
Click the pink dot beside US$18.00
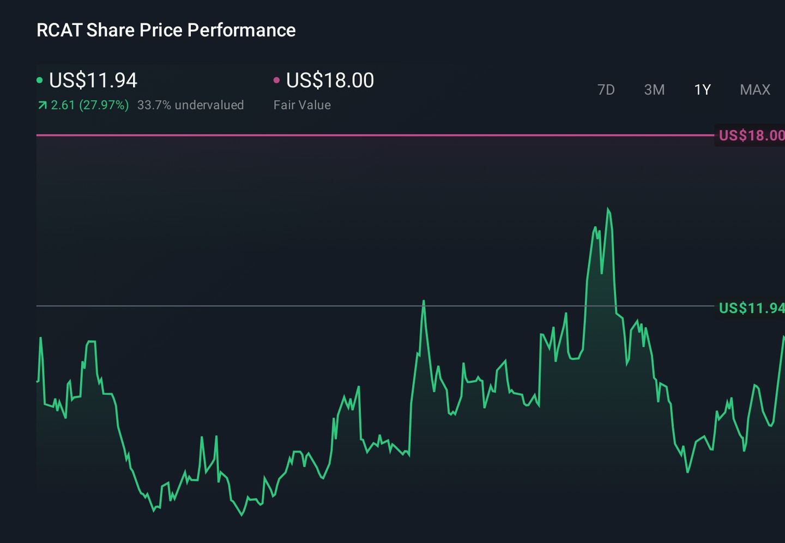pyautogui.click(x=276, y=80)
